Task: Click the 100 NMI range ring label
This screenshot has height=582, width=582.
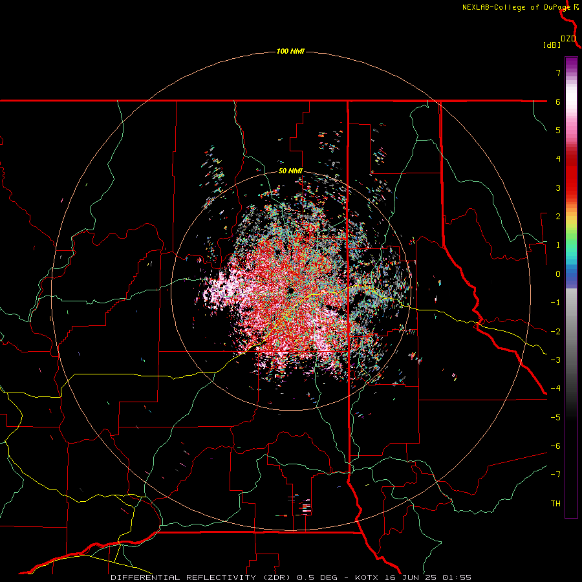Action: pos(290,51)
